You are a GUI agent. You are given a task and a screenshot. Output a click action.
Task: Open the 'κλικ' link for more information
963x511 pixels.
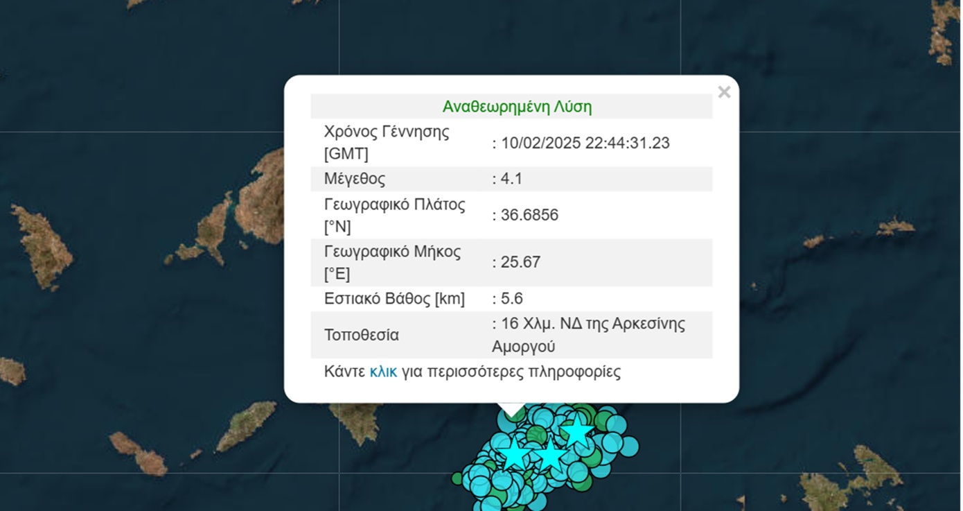(383, 372)
